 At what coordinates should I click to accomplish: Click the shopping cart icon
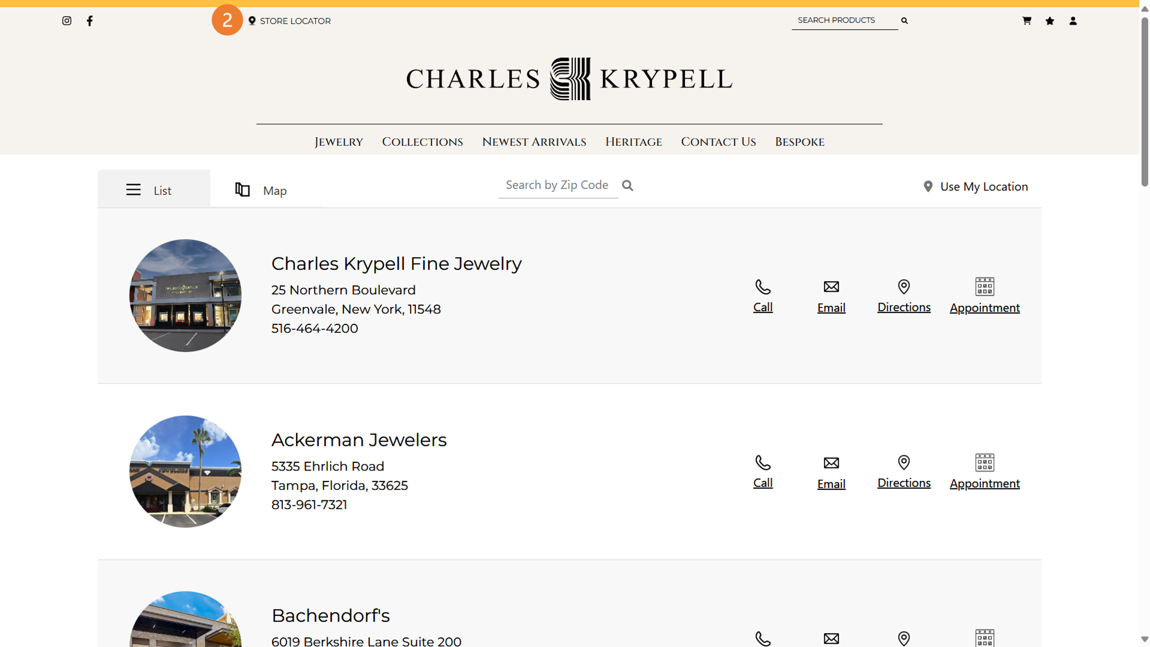tap(1026, 21)
